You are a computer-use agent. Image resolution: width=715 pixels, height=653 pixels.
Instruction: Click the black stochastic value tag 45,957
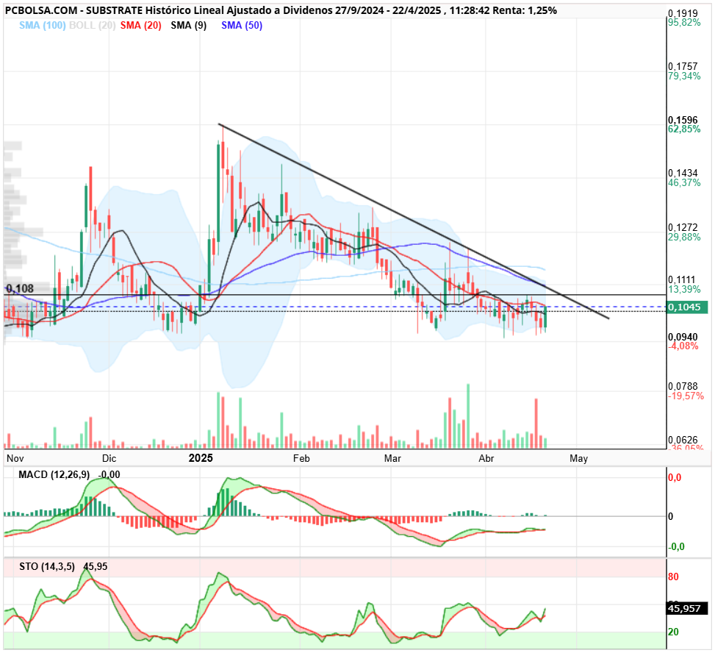tap(687, 609)
